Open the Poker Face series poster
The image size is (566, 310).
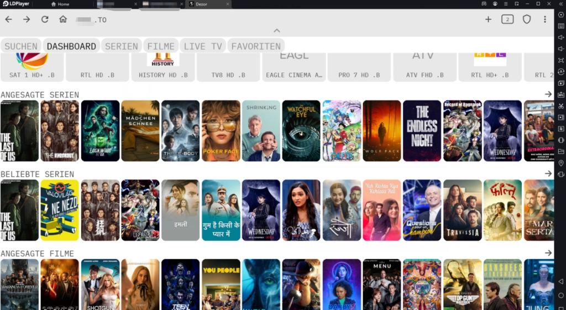pos(221,130)
